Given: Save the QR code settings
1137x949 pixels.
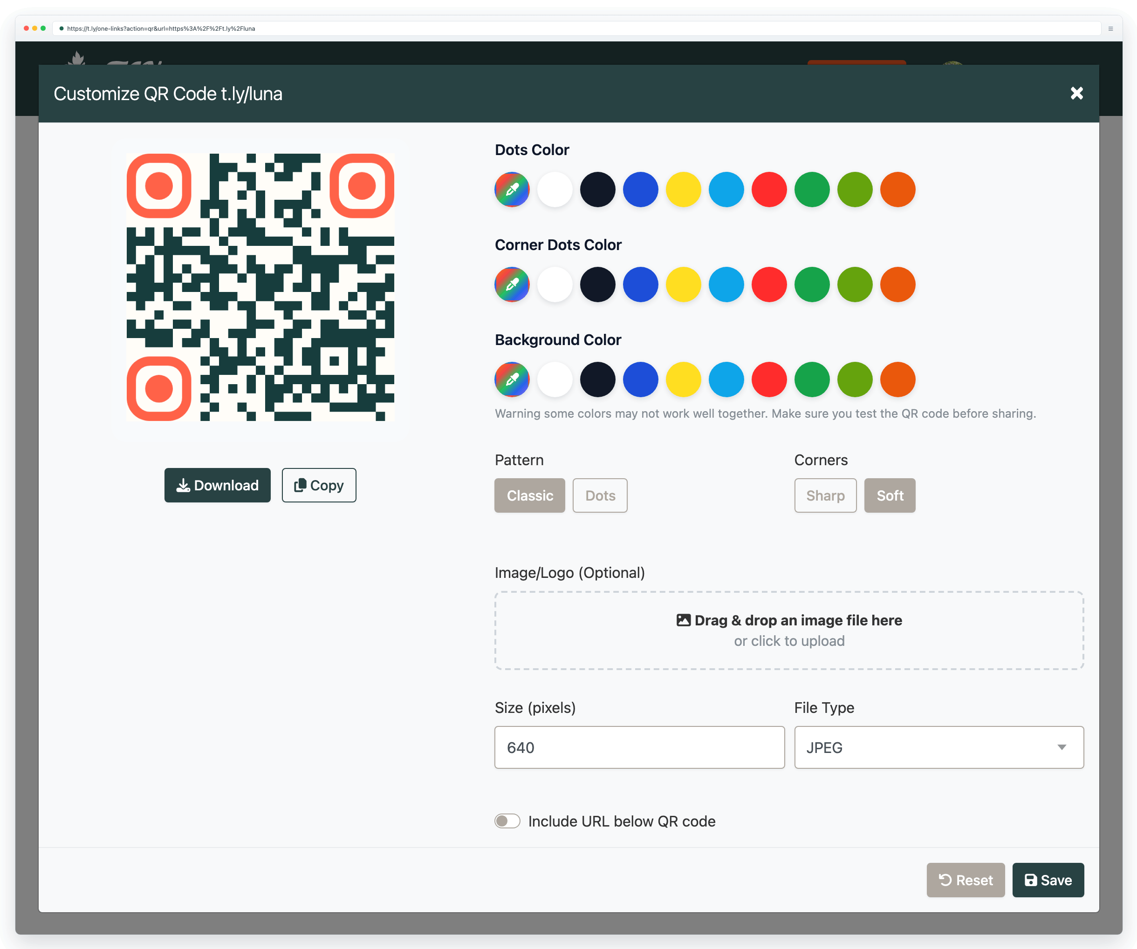Looking at the screenshot, I should pyautogui.click(x=1048, y=880).
